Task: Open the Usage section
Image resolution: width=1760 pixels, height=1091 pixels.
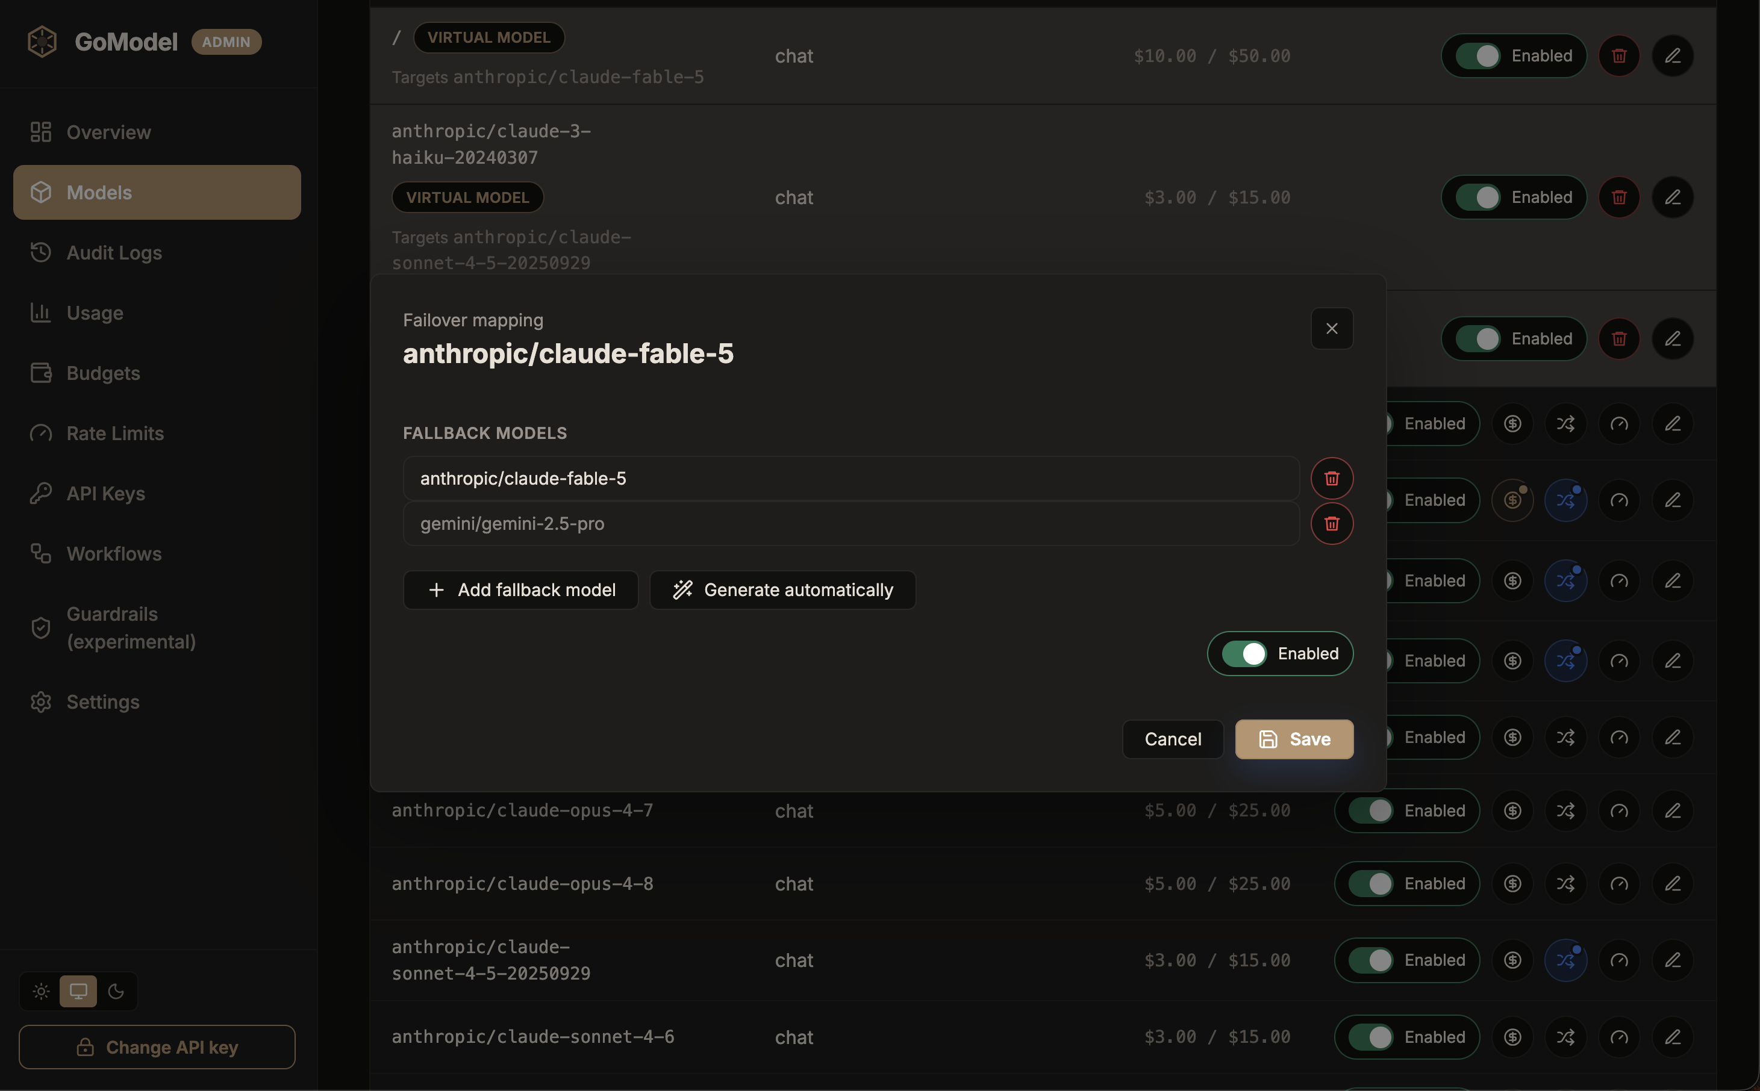Action: point(157,312)
